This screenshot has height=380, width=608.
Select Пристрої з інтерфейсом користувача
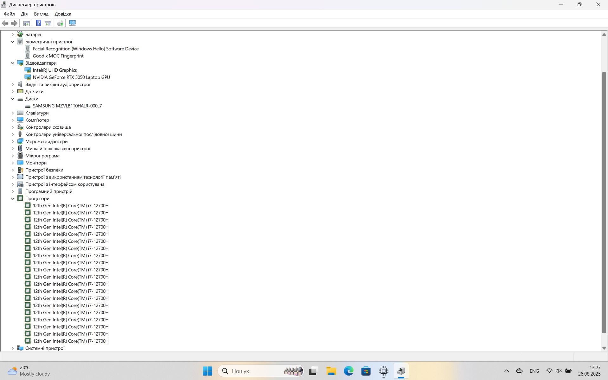coord(65,184)
